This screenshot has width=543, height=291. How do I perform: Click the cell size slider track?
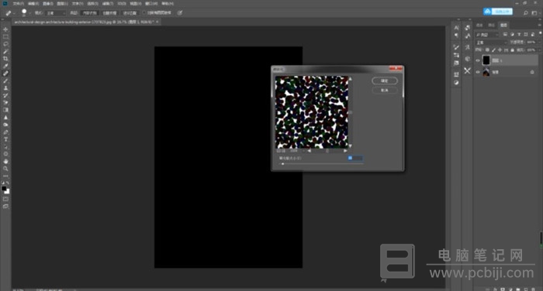321,164
